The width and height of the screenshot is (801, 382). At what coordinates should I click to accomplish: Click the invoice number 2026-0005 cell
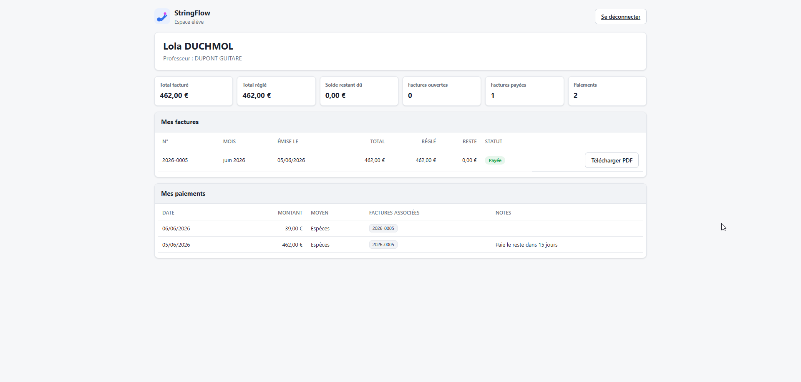(175, 160)
